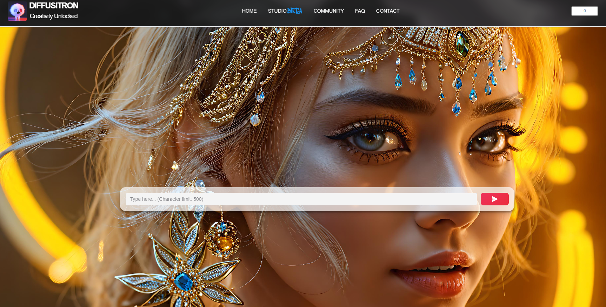Click the blue gem flower earring in image
The height and width of the screenshot is (307, 606).
click(183, 281)
